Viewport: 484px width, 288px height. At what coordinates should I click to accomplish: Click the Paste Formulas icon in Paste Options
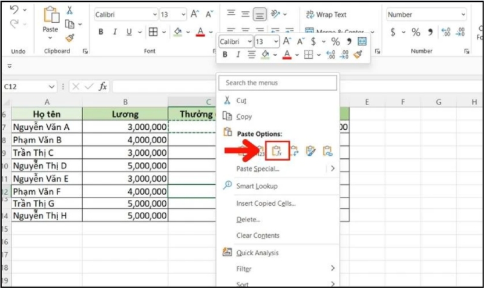(278, 151)
